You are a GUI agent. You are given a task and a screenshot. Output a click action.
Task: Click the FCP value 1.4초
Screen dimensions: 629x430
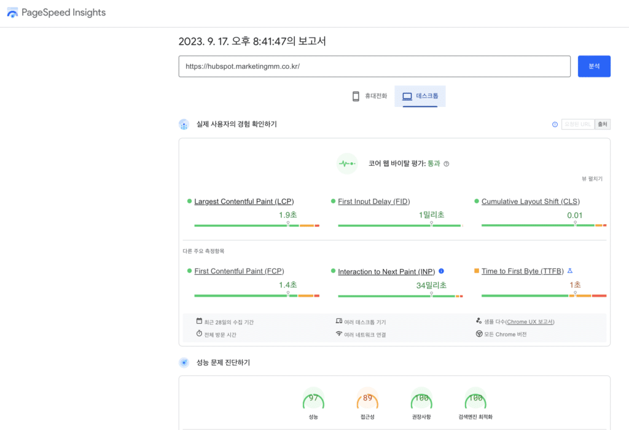coord(288,285)
